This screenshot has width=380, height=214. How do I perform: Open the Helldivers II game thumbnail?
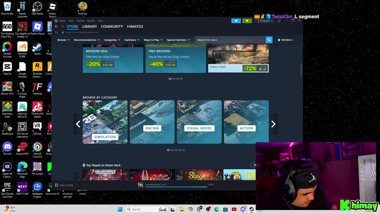(x=105, y=175)
